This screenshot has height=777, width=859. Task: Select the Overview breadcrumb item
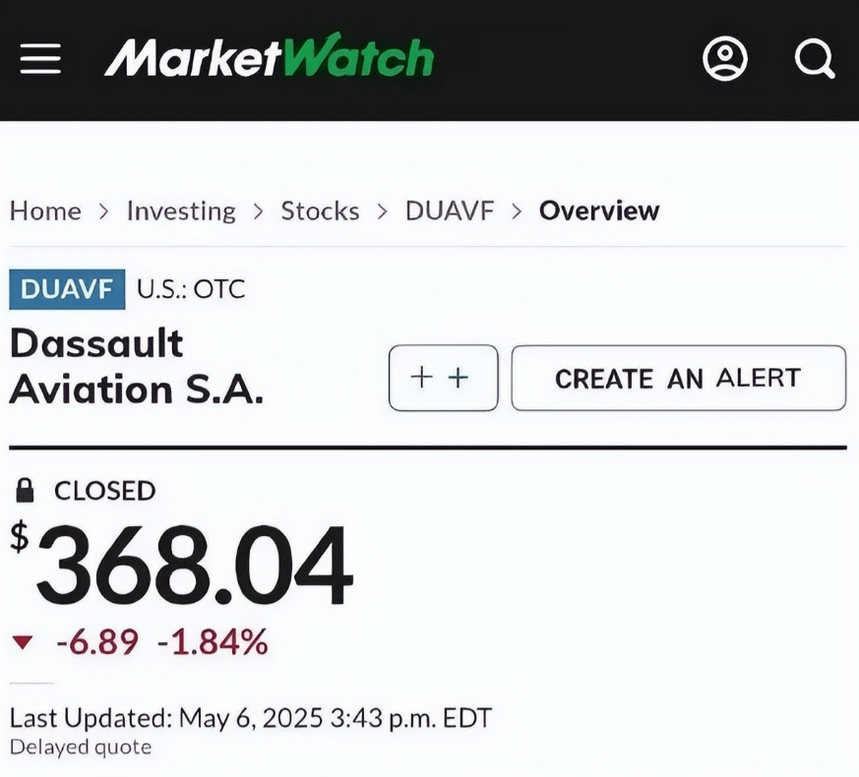pos(598,210)
